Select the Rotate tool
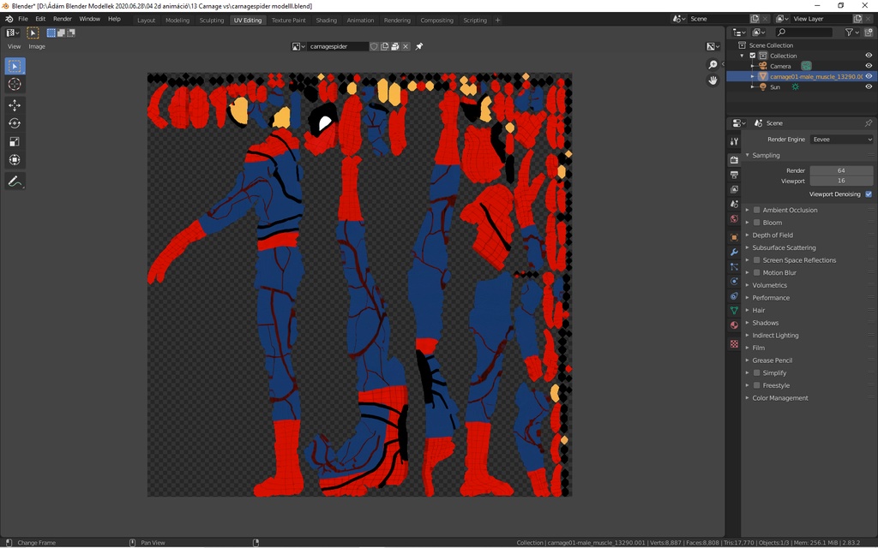The height and width of the screenshot is (548, 878). (x=14, y=123)
